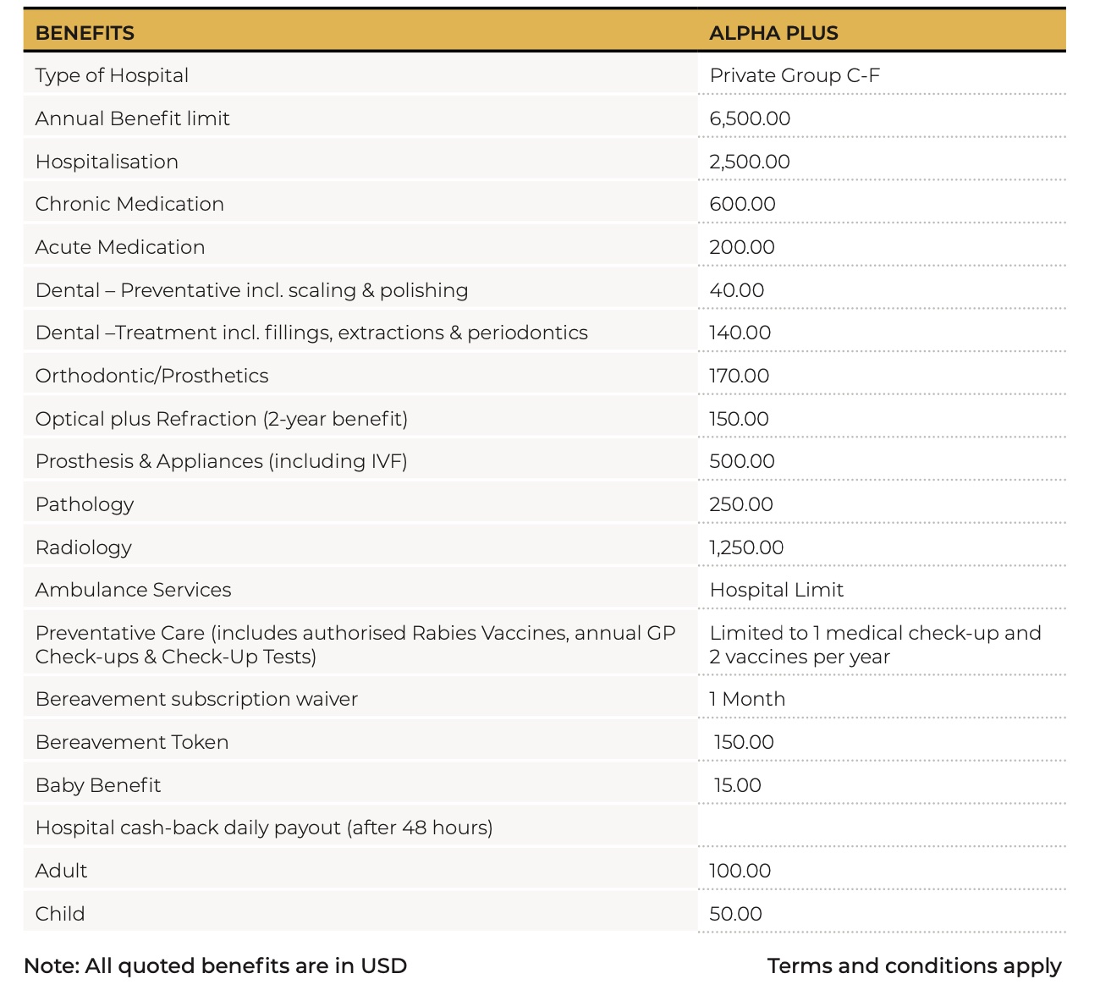Image resolution: width=1100 pixels, height=990 pixels.
Task: Select the Pathology row label
Action: [x=85, y=504]
